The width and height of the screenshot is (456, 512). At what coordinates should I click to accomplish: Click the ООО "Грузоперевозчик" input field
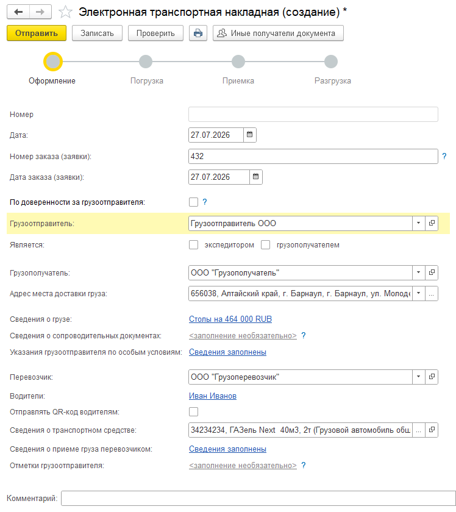(301, 377)
